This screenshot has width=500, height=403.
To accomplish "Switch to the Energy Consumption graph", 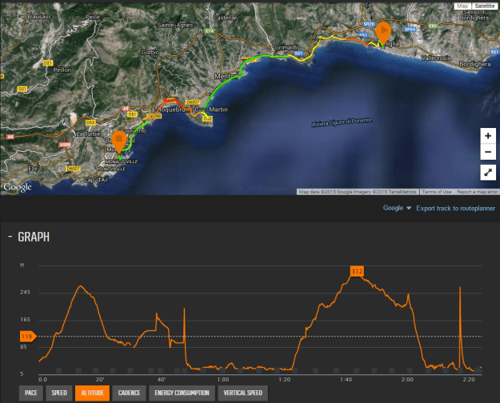I will point(182,393).
